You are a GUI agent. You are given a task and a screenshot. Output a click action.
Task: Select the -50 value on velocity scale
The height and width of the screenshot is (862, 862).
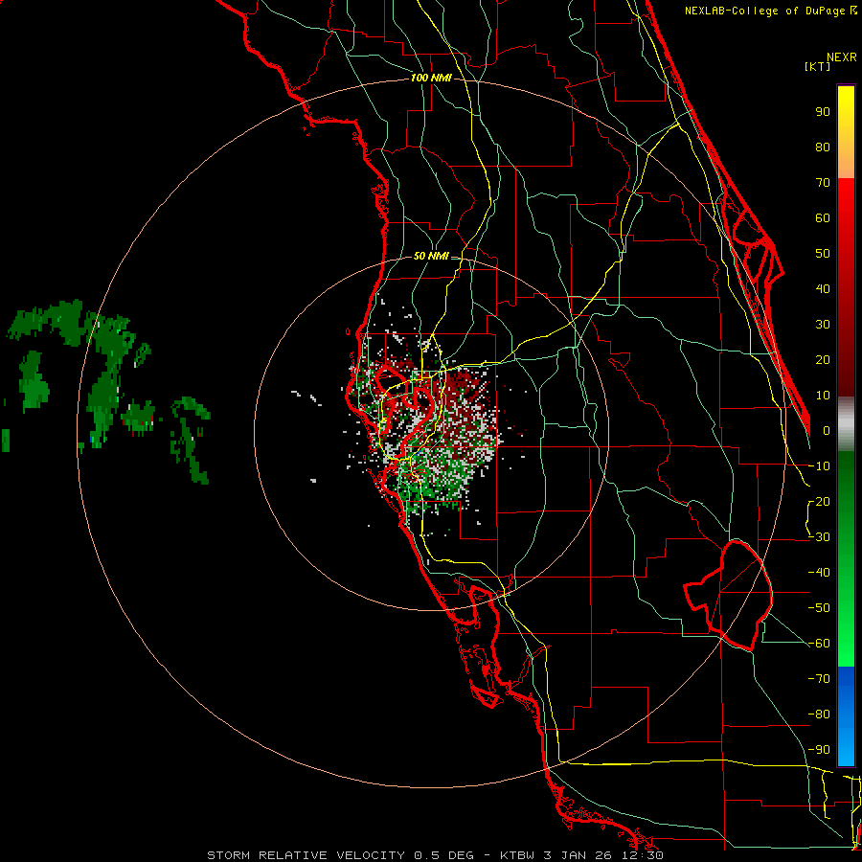[x=819, y=608]
